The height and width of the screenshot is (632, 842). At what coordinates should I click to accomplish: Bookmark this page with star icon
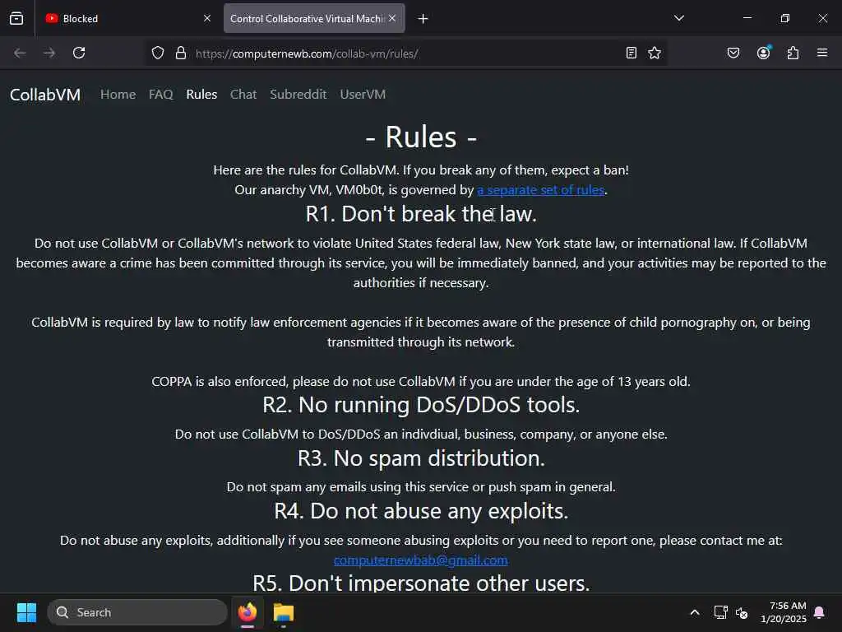[x=654, y=53]
